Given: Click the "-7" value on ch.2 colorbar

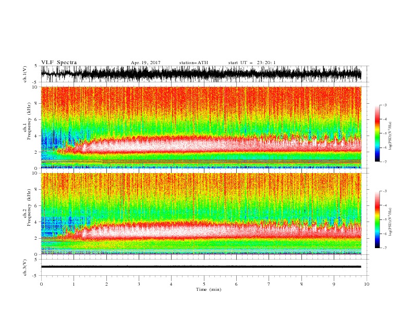Looking at the screenshot, I should (x=384, y=248).
